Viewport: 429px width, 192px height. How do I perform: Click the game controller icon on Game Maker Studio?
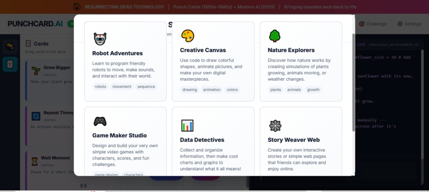(x=100, y=121)
